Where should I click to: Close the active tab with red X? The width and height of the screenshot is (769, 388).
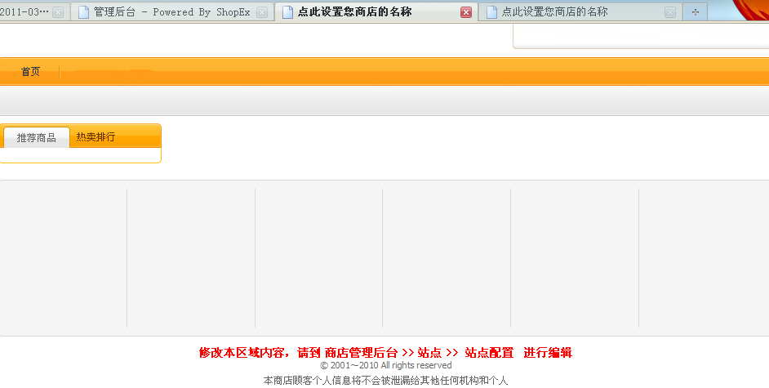pos(465,12)
